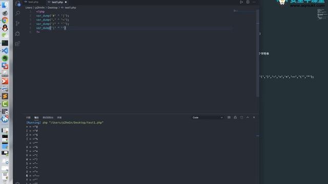Open Visual Studio Code from the Dock

pos(5,51)
